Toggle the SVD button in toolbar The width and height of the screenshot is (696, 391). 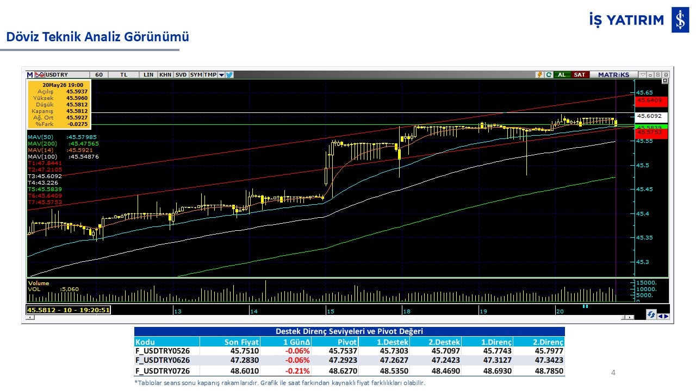click(x=181, y=75)
